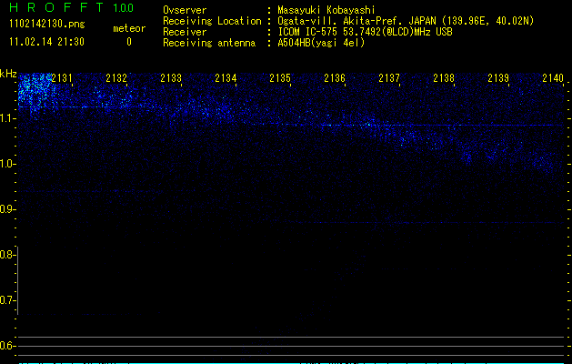This screenshot has height=364, width=572.
Task: Click the HROFFT 1.0.0 title text
Action: [x=72, y=7]
